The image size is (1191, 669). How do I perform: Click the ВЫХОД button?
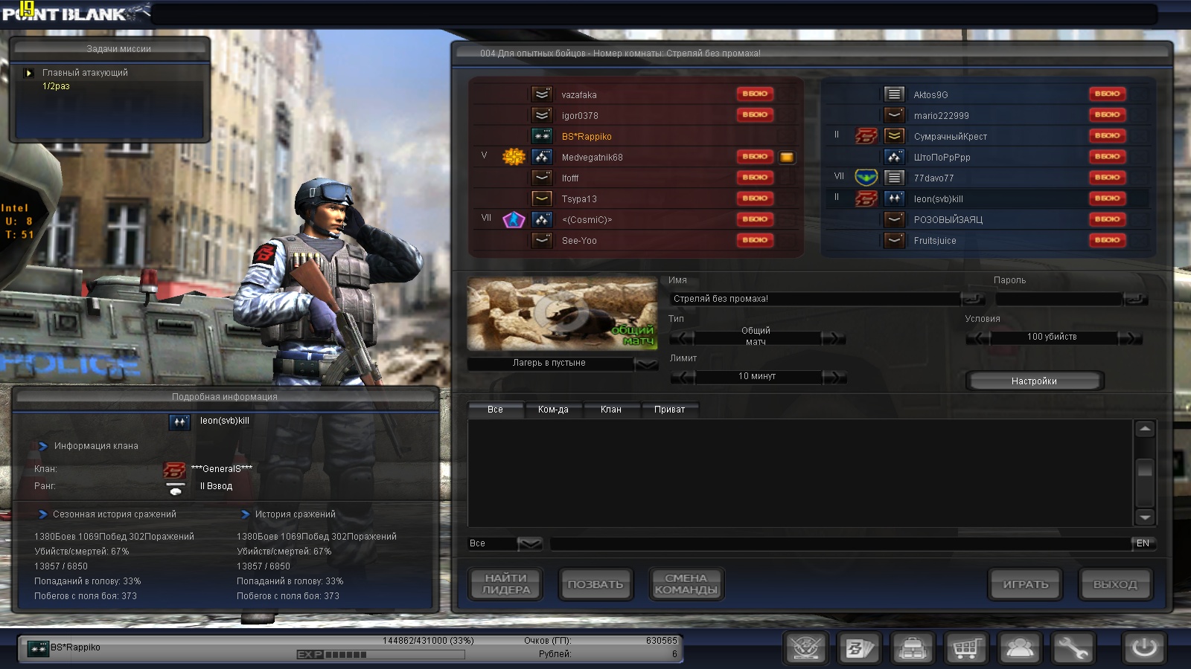pyautogui.click(x=1115, y=584)
